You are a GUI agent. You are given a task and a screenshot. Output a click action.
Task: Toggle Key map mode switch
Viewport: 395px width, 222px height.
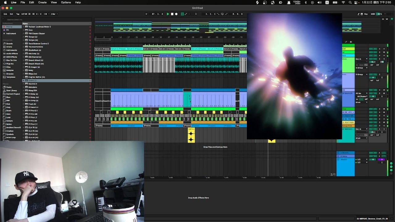pos(366,14)
